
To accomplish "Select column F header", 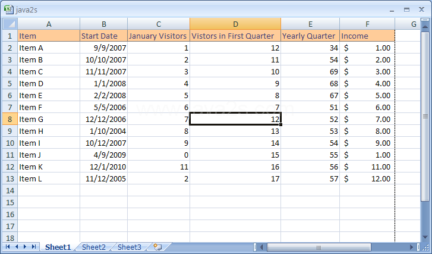I will point(367,24).
